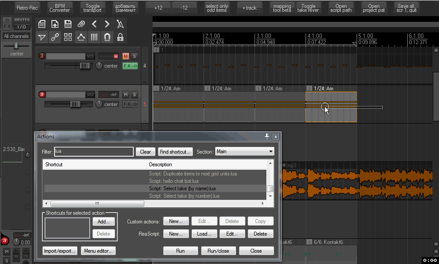This screenshot has height=264, width=439.
Task: Toggle auto-crossfade funnel icon
Action: (42, 37)
